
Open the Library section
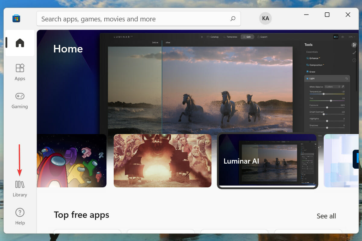coord(20,189)
